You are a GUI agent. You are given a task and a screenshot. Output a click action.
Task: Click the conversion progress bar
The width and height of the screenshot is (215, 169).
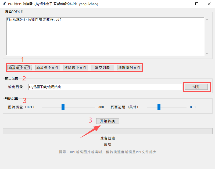pos(107,131)
